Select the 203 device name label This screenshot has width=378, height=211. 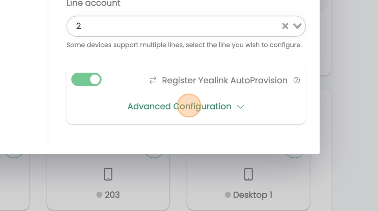click(x=112, y=195)
